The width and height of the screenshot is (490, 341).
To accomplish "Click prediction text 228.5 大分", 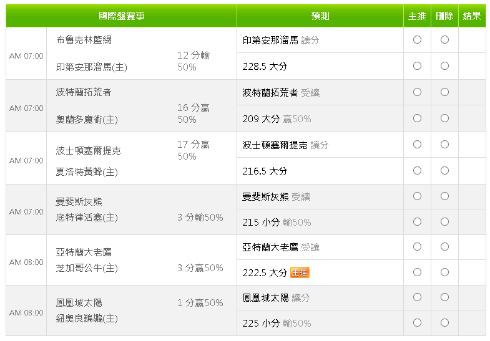I will point(265,67).
